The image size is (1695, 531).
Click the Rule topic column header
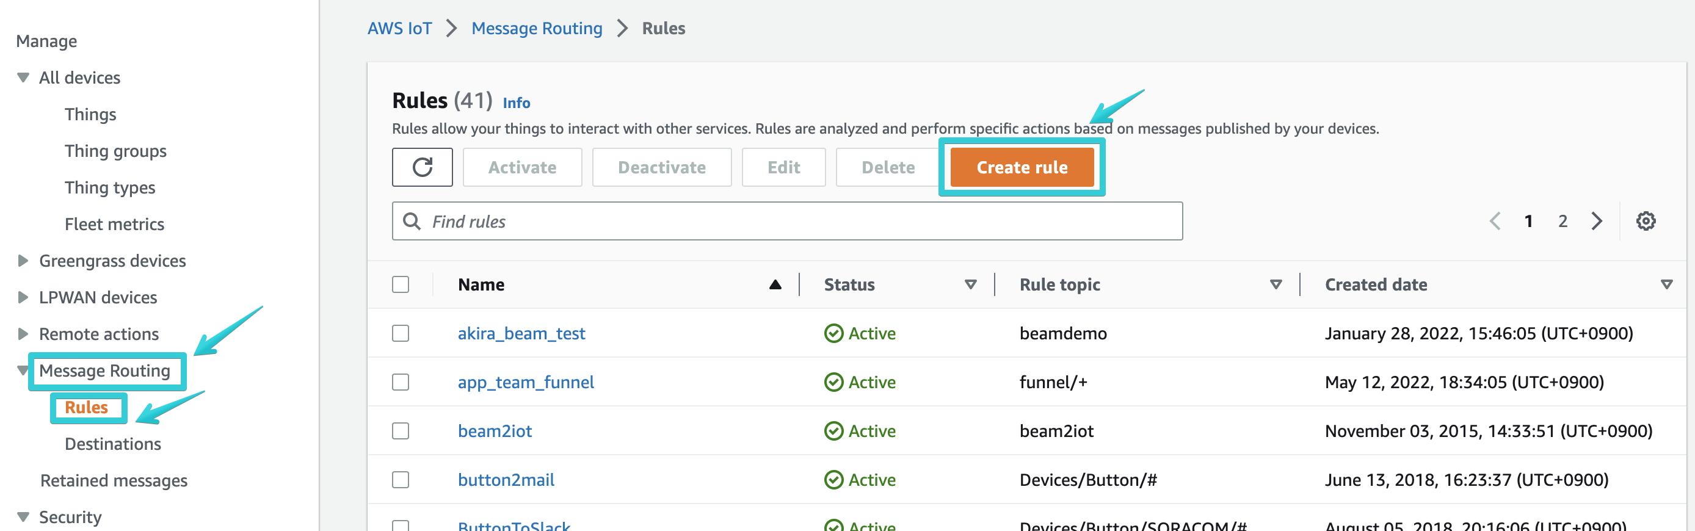click(x=1059, y=284)
